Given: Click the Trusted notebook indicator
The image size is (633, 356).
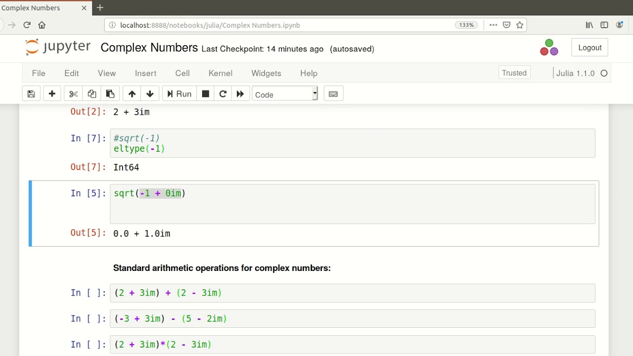Looking at the screenshot, I should click(x=514, y=73).
